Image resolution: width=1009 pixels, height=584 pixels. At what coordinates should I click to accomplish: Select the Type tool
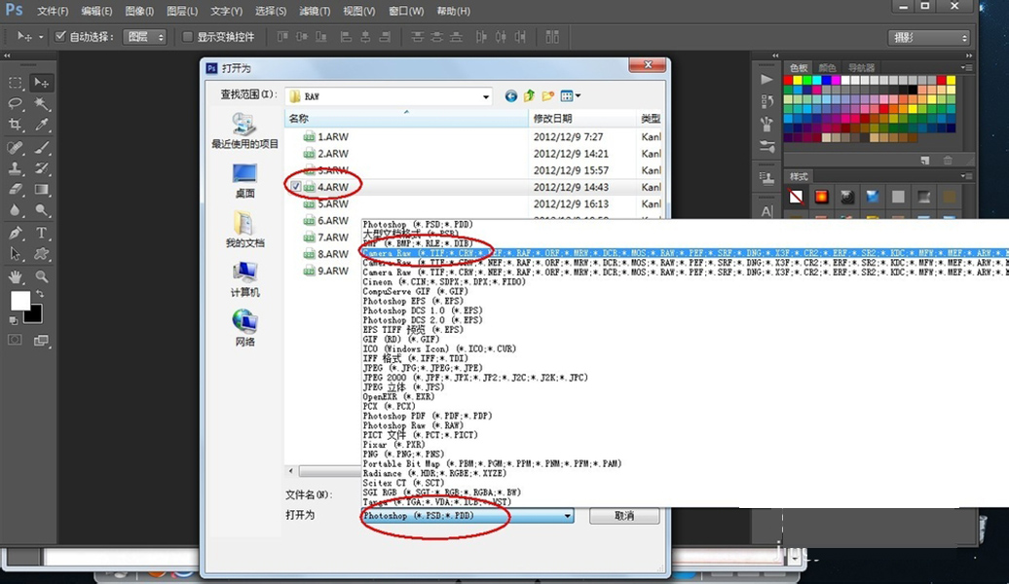coord(42,233)
